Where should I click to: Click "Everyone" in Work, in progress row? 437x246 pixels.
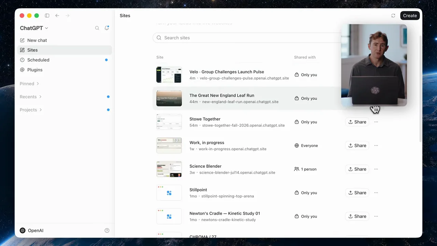coord(309,146)
